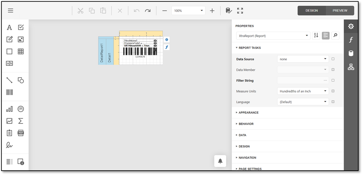Select the Page Info tool
The height and width of the screenshot is (175, 363).
[21, 162]
